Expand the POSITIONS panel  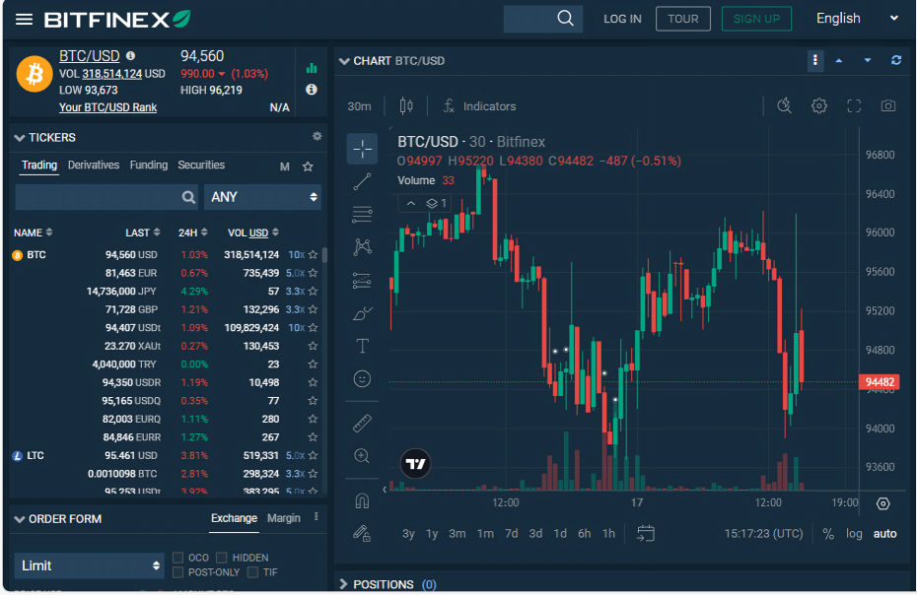pyautogui.click(x=343, y=584)
